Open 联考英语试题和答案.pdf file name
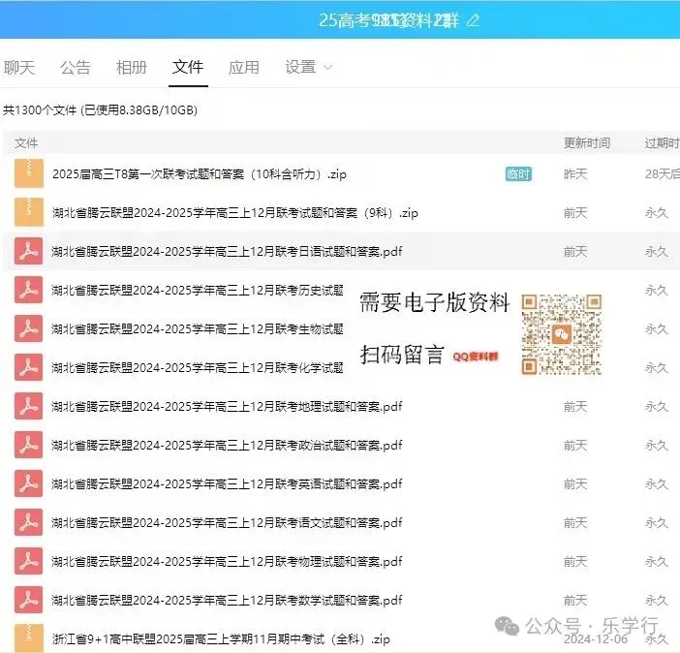This screenshot has width=680, height=653. pyautogui.click(x=227, y=483)
